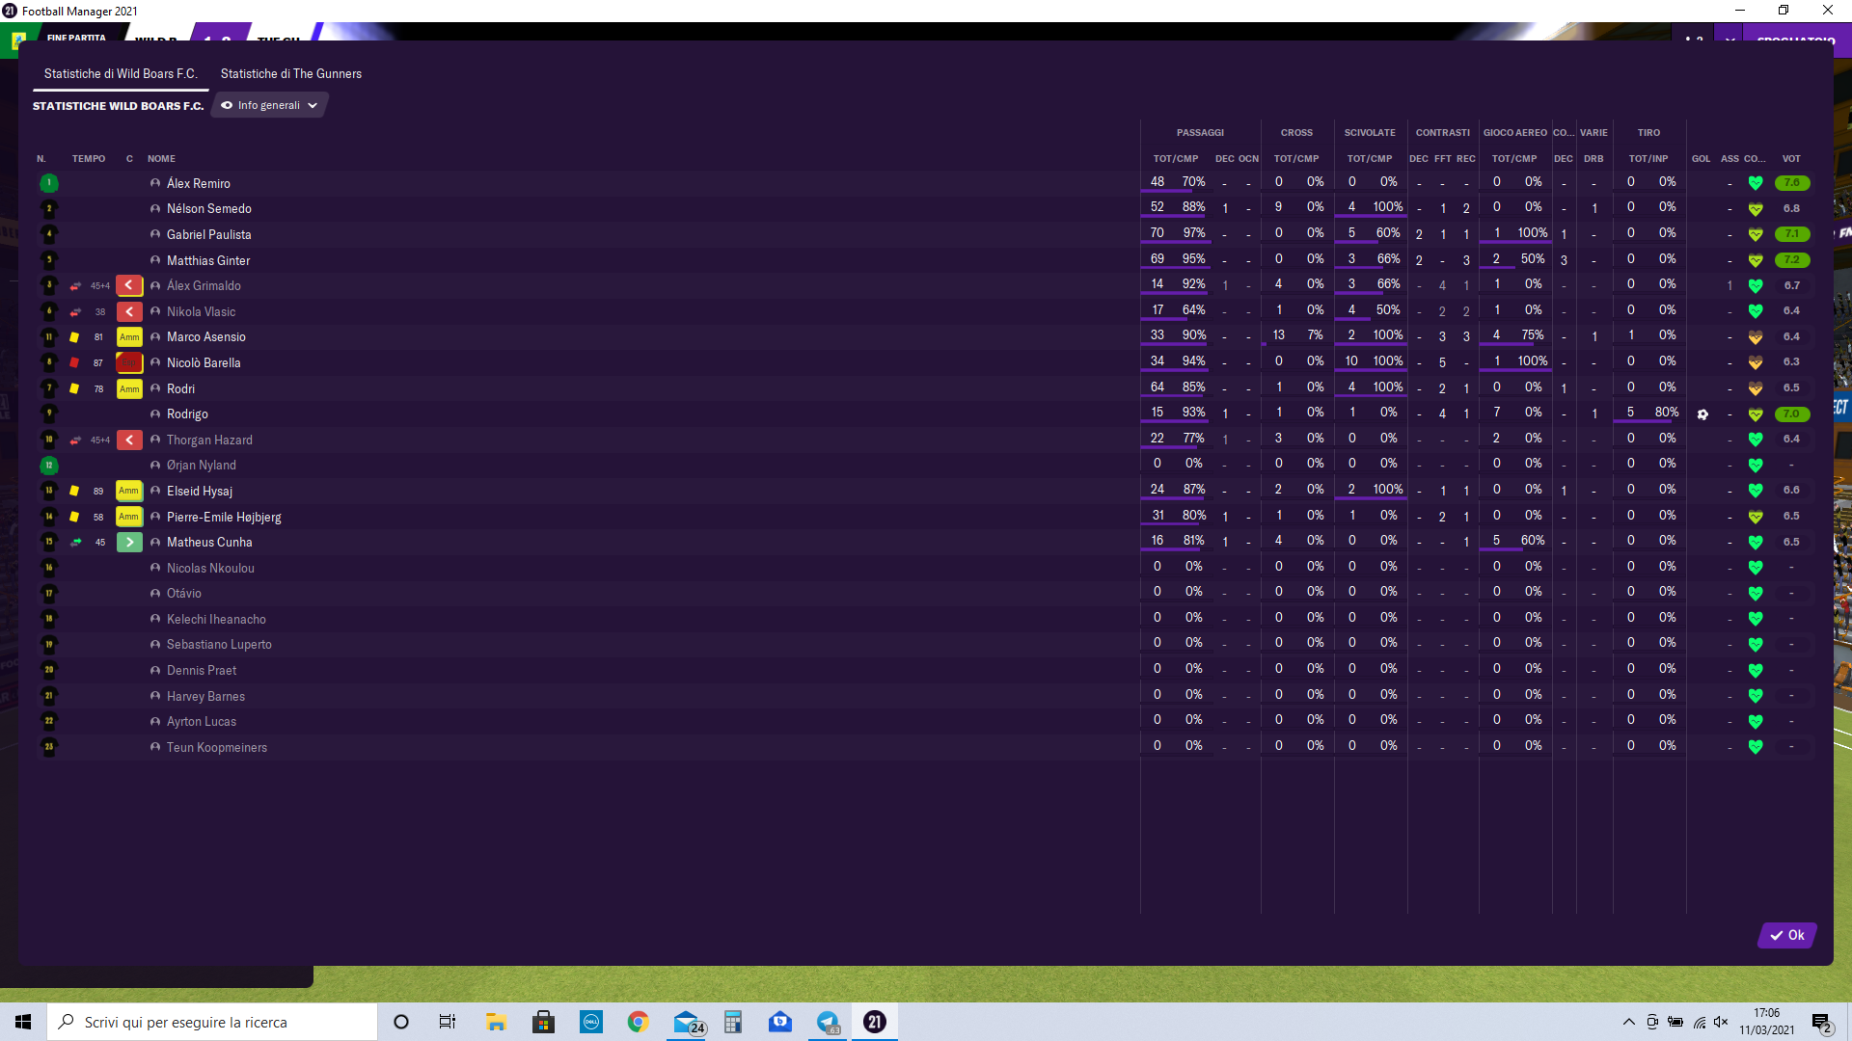Open Matthias Ginter's player name link

208,260
